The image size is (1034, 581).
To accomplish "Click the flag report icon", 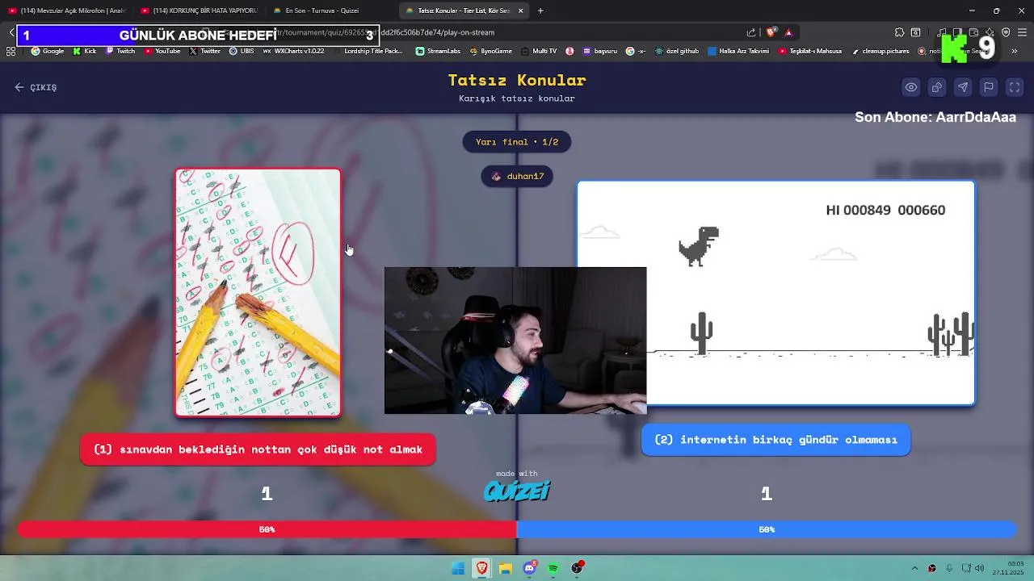I will [x=989, y=87].
